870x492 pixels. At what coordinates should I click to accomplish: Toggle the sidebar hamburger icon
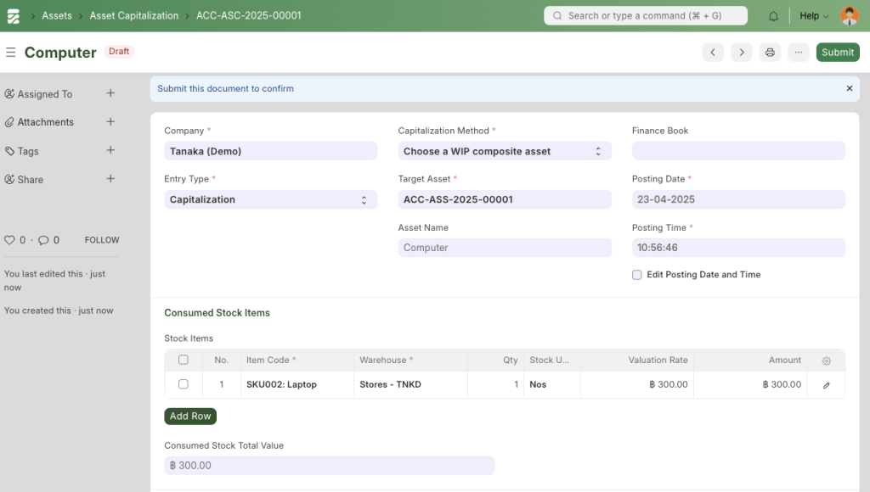tap(11, 53)
